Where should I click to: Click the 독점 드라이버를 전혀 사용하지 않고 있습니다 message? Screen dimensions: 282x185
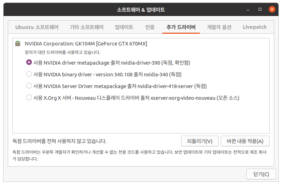tap(60, 141)
